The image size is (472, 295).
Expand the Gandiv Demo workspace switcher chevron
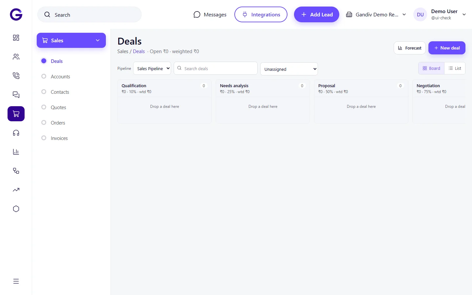[404, 14]
